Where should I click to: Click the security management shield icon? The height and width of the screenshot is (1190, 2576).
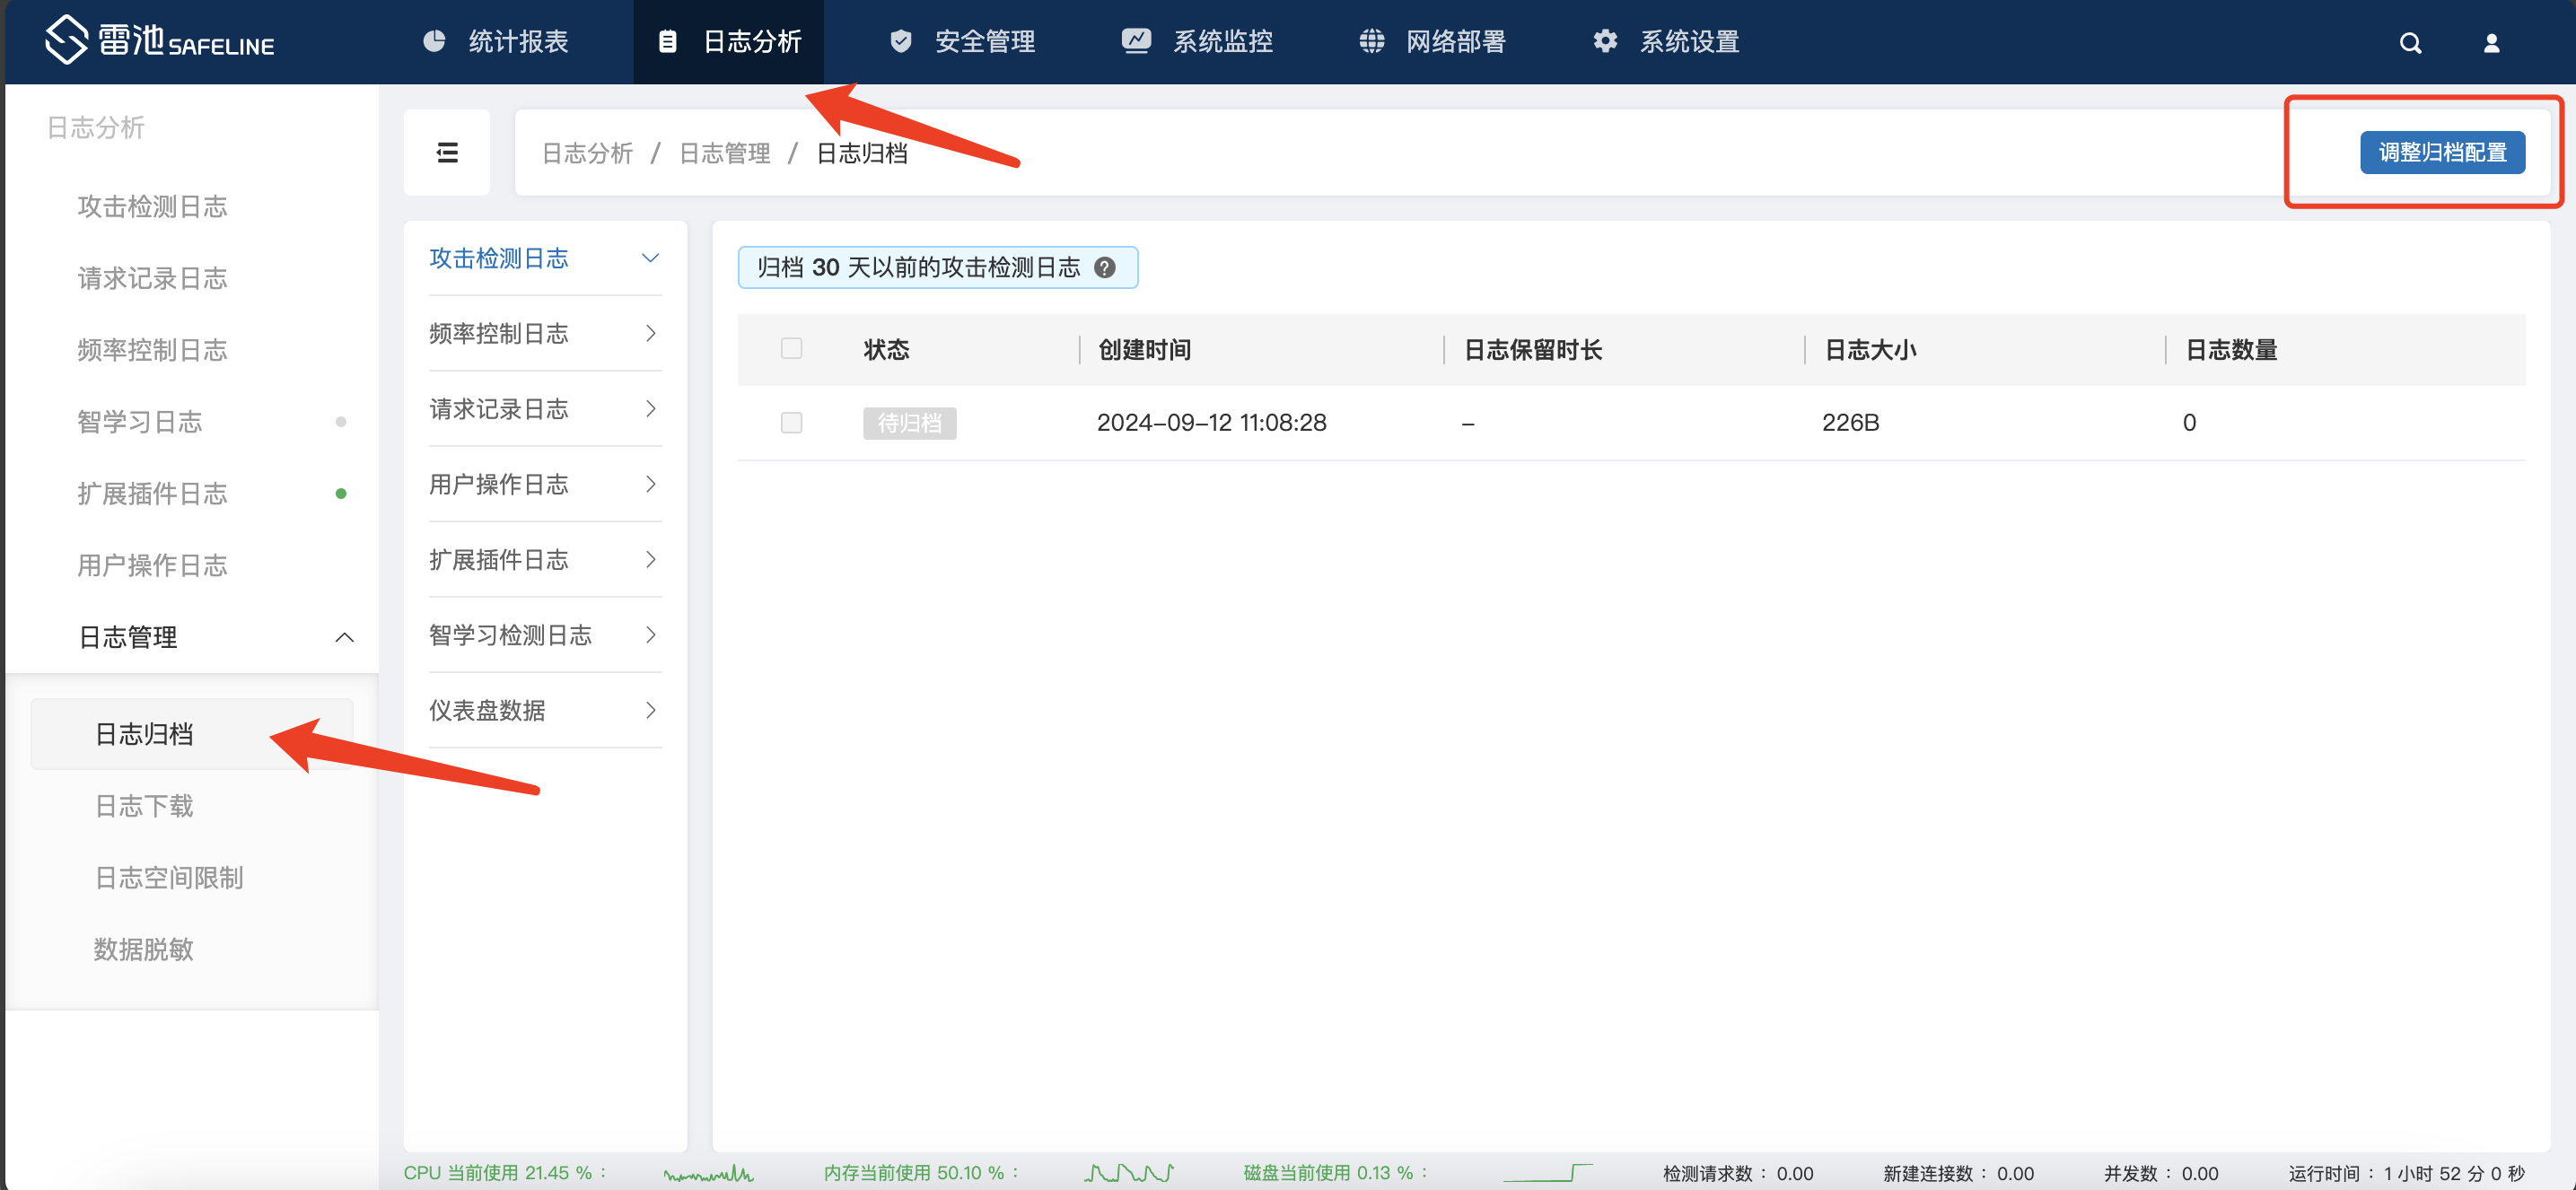pos(900,41)
